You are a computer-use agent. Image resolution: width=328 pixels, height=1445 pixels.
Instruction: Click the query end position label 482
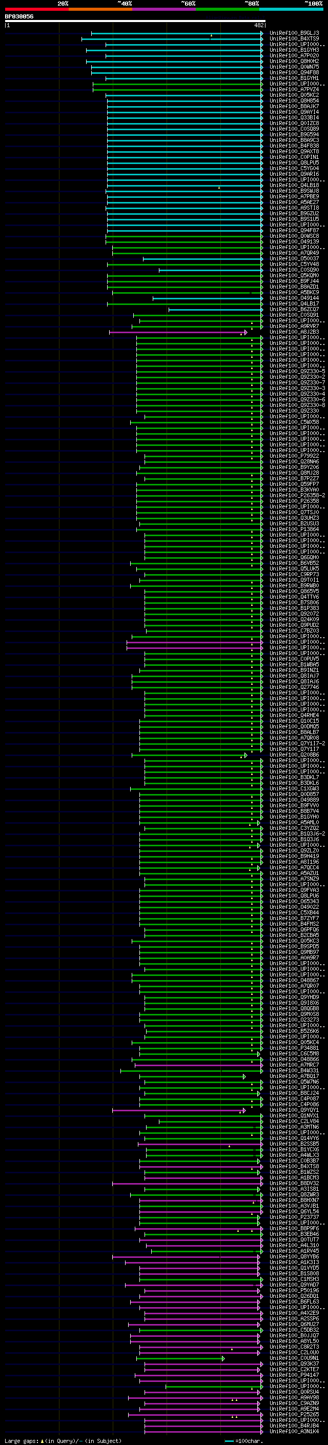pyautogui.click(x=258, y=25)
